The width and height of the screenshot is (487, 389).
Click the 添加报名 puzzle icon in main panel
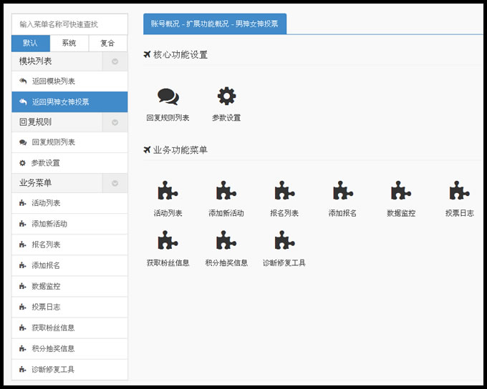[343, 191]
